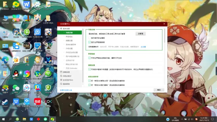Open the notification center icon
Screen dimensions: 217x122
click(x=212, y=119)
